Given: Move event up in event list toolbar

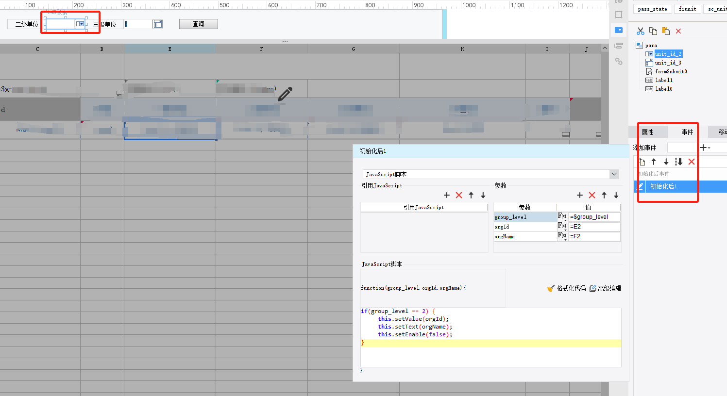Looking at the screenshot, I should tap(654, 162).
